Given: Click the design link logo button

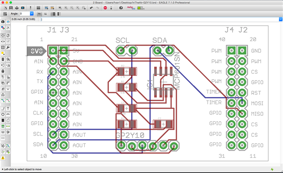Looking at the screenshot, I should tap(131, 8).
